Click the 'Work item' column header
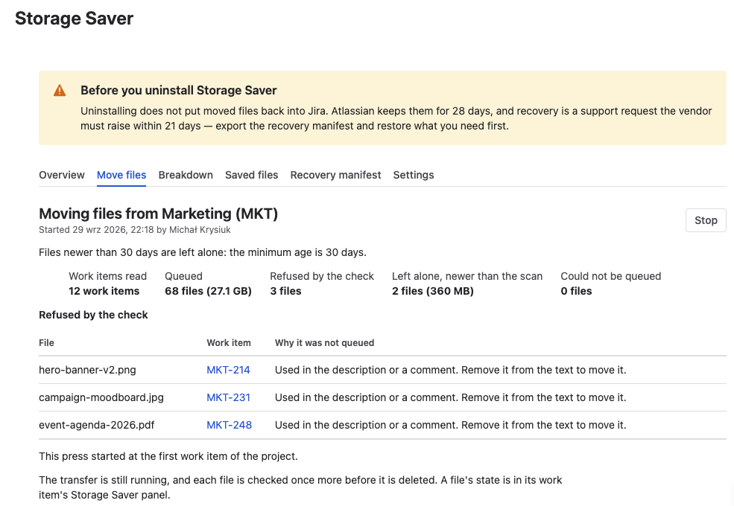This screenshot has width=734, height=506. point(229,343)
